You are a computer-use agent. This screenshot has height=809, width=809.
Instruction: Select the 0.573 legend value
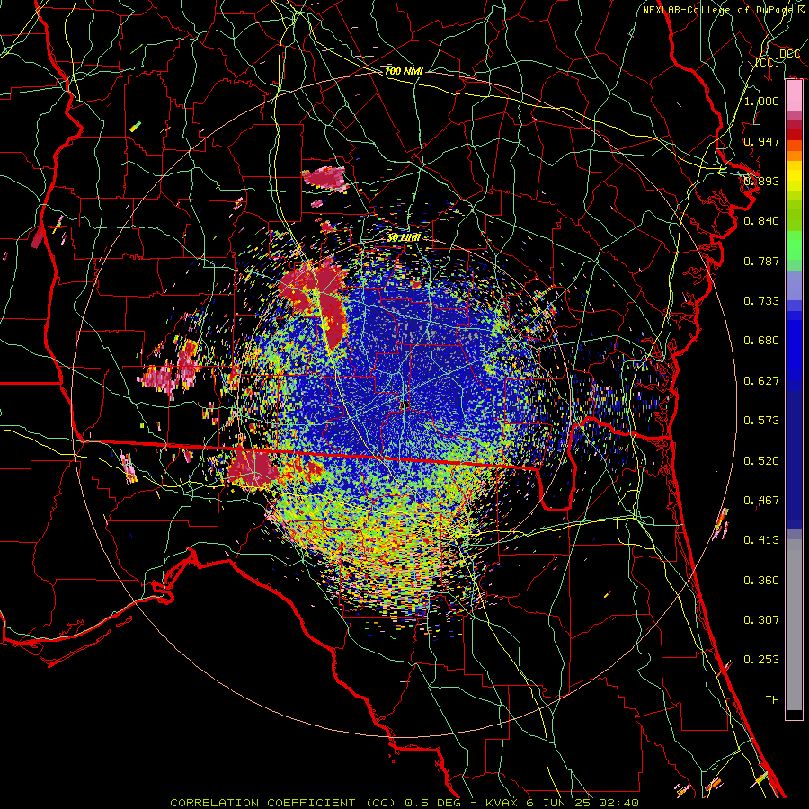coord(761,421)
